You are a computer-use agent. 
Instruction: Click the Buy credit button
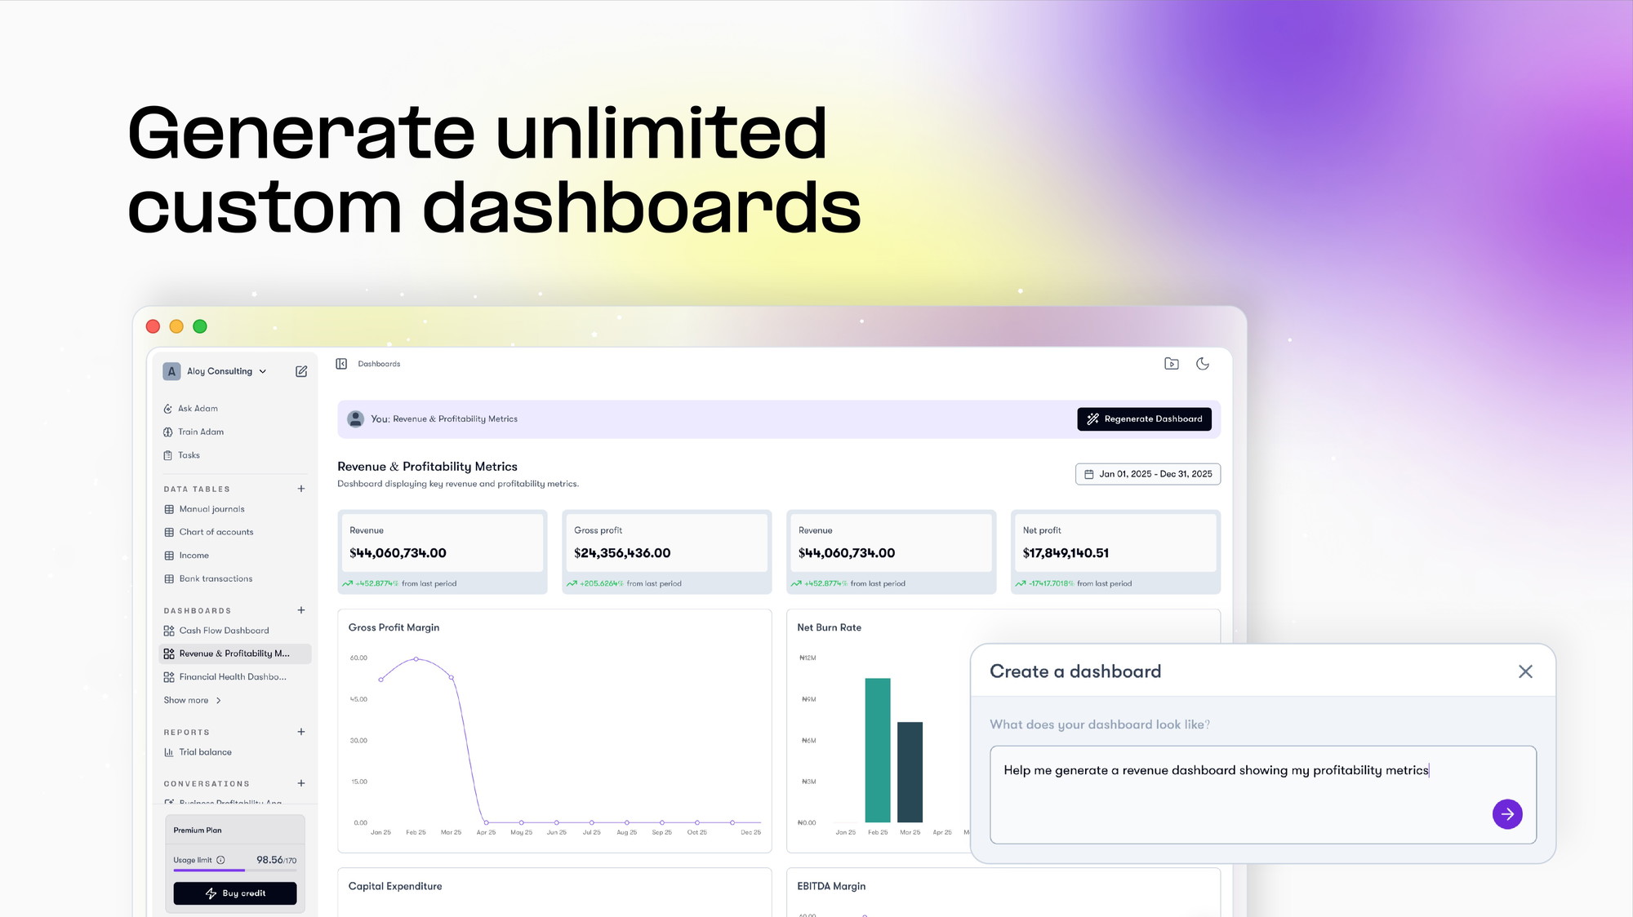235,893
